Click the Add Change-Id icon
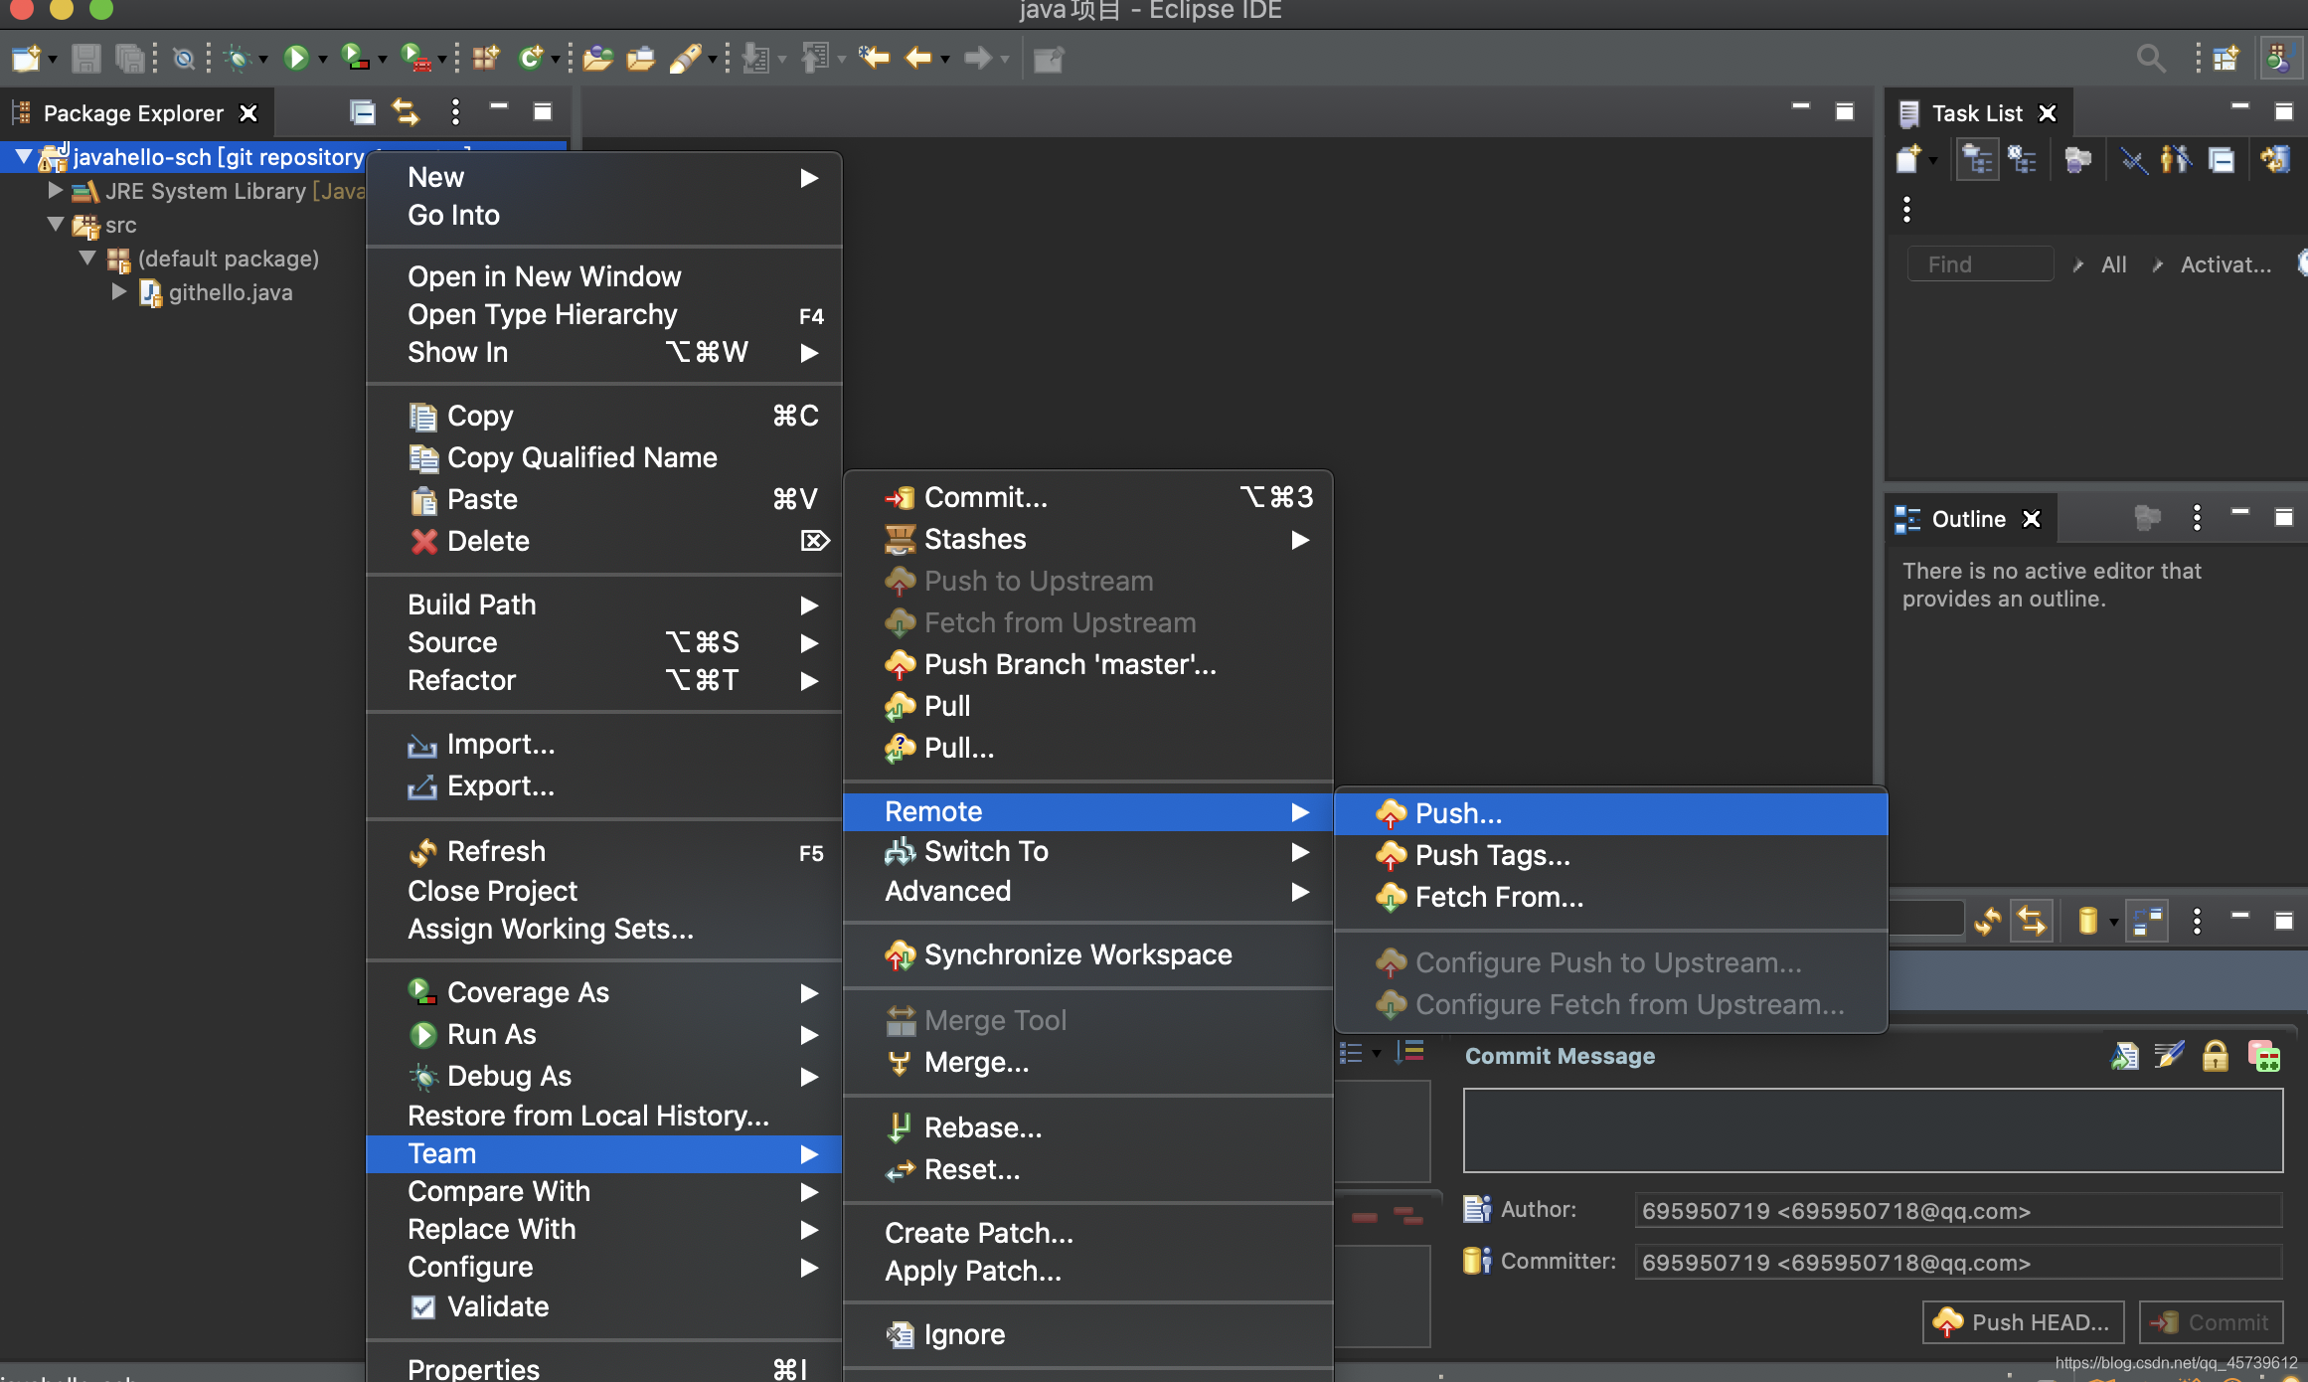The image size is (2308, 1382). [x=2263, y=1056]
